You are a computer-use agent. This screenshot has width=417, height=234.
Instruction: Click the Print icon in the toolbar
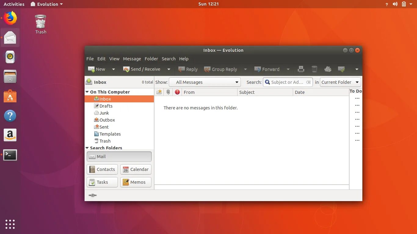[x=301, y=69]
